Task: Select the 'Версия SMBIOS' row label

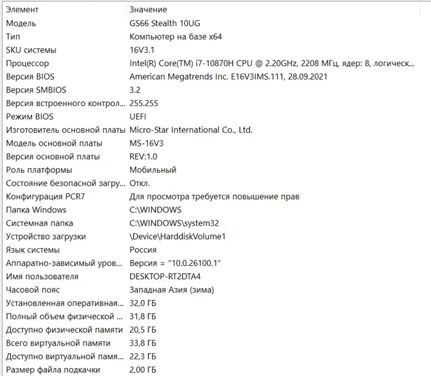Action: (x=36, y=90)
